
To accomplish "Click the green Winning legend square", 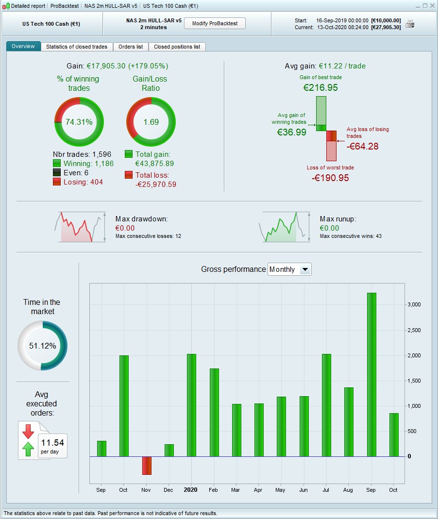I will pos(57,163).
